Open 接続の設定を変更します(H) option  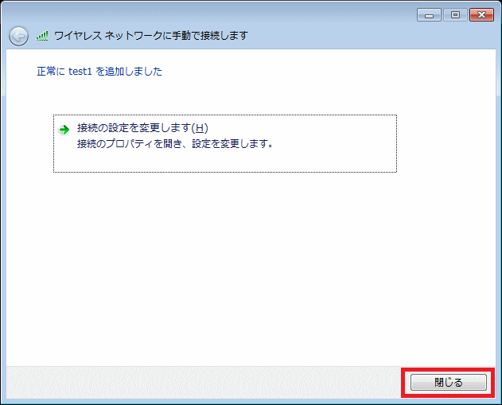225,143
